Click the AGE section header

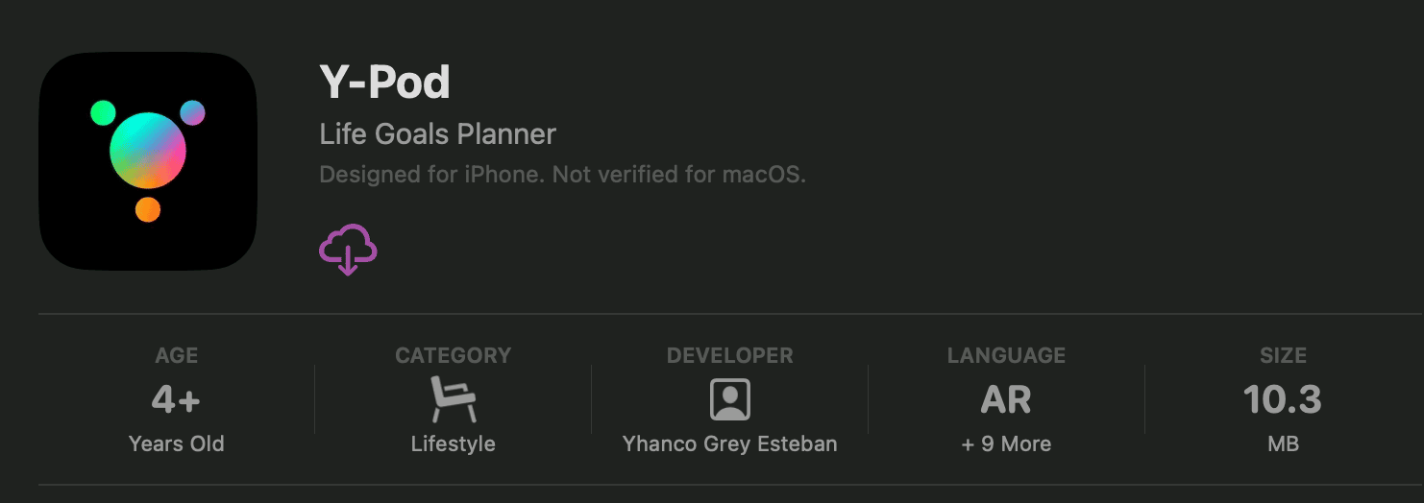tap(176, 355)
